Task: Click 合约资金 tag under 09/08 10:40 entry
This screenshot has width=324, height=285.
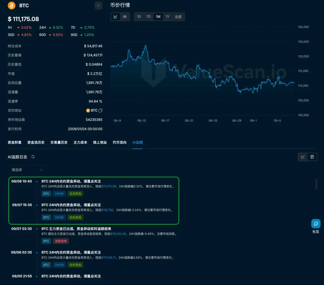Action: tap(75, 194)
